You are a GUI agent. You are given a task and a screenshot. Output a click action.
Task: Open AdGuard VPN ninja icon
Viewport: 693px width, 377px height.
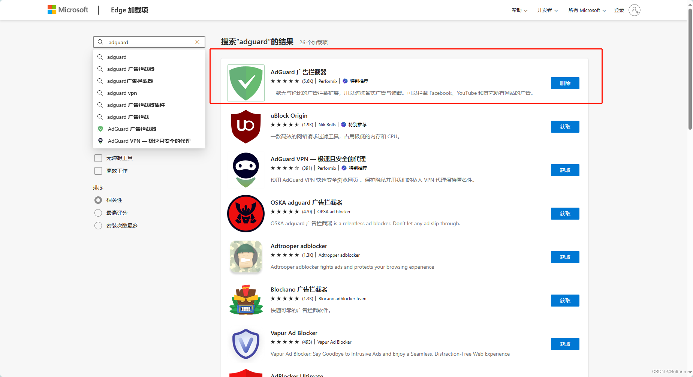coord(246,170)
